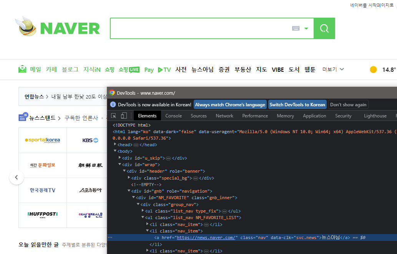The width and height of the screenshot is (397, 254).
Task: Click Don't show again button
Action: coord(348,105)
